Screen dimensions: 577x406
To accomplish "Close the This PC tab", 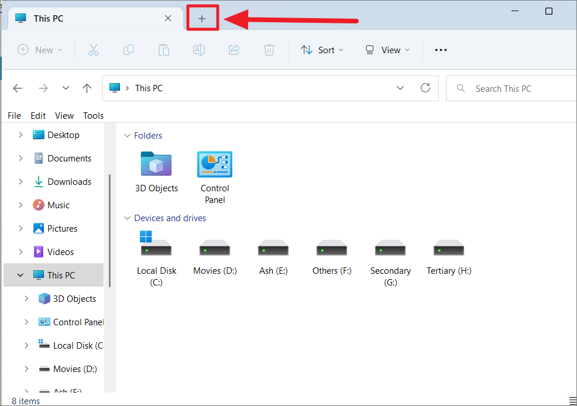I will (168, 18).
